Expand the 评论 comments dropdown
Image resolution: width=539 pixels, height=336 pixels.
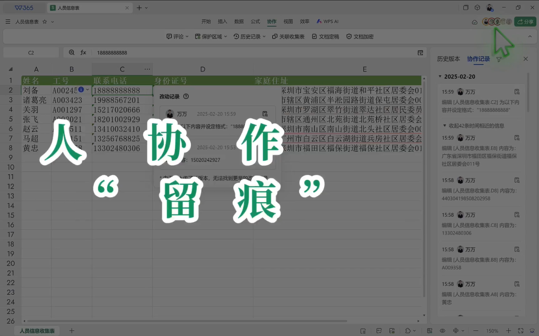click(177, 37)
